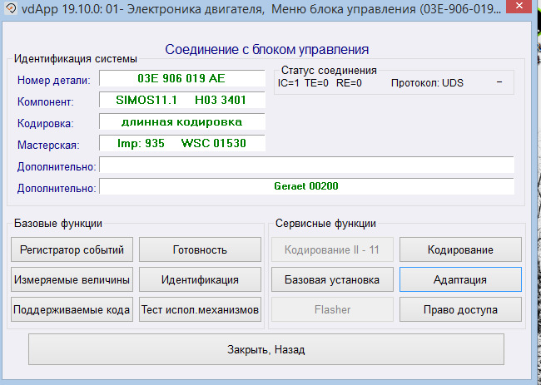The height and width of the screenshot is (385, 541).
Task: Click the Кодировка label
Action: point(45,123)
